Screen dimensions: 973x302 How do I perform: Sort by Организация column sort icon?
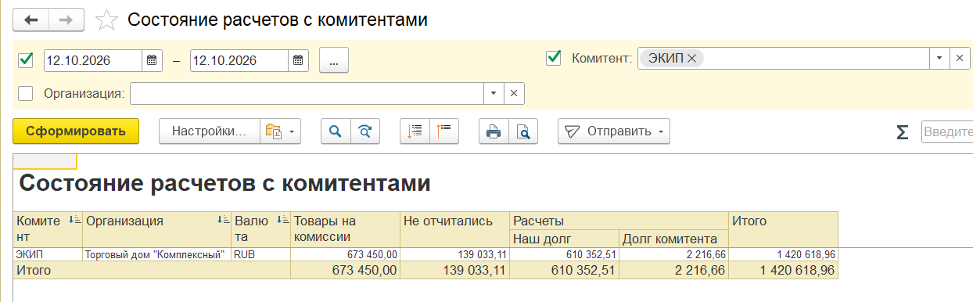pyautogui.click(x=224, y=221)
